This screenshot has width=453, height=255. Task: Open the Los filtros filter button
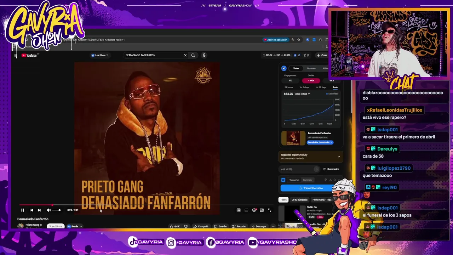(100, 55)
